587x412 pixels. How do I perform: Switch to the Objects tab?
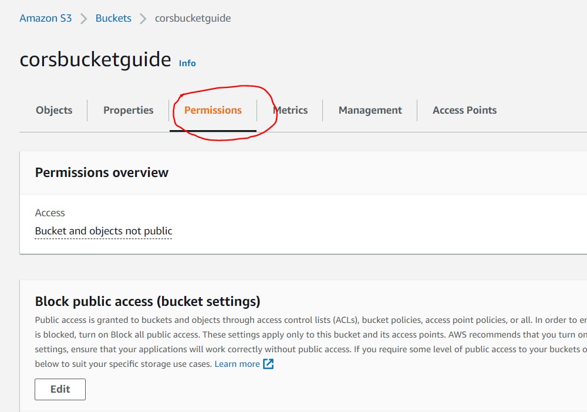(x=54, y=110)
